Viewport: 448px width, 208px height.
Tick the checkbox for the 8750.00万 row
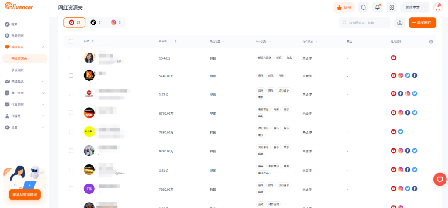point(71,113)
